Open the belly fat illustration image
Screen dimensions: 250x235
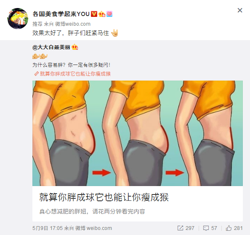138,133
